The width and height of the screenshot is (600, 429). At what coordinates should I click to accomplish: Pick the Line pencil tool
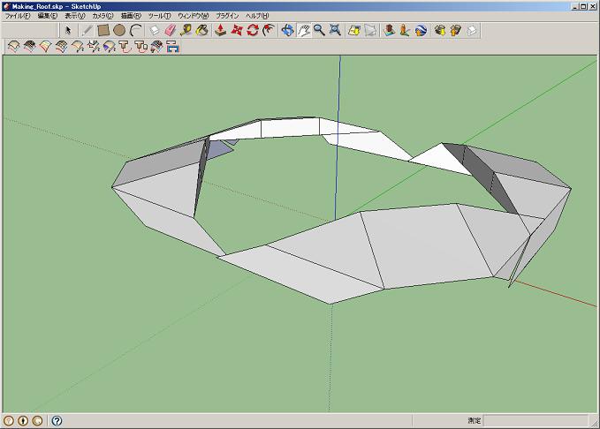[87, 30]
